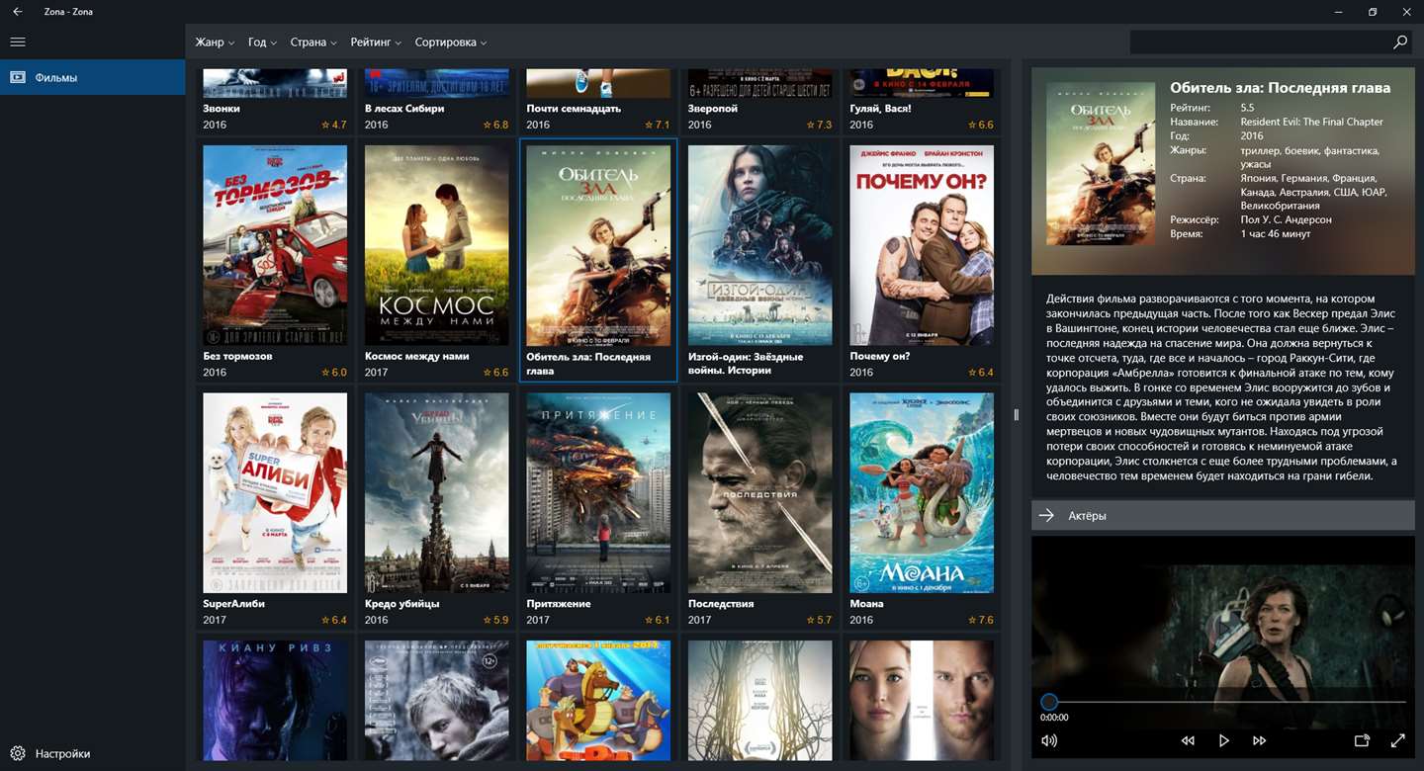The width and height of the screenshot is (1424, 771).
Task: Click the magnifier search icon
Action: 1400,43
